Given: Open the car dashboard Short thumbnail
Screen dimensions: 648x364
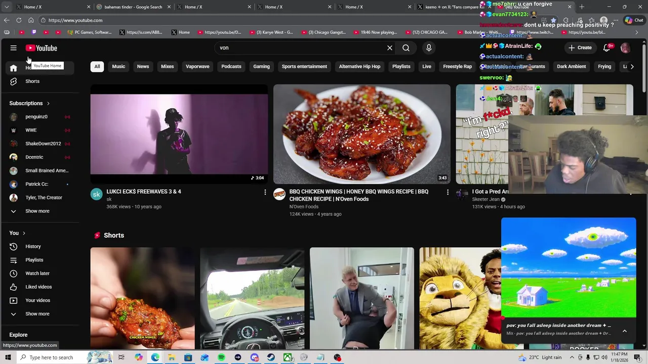Looking at the screenshot, I should 252,298.
